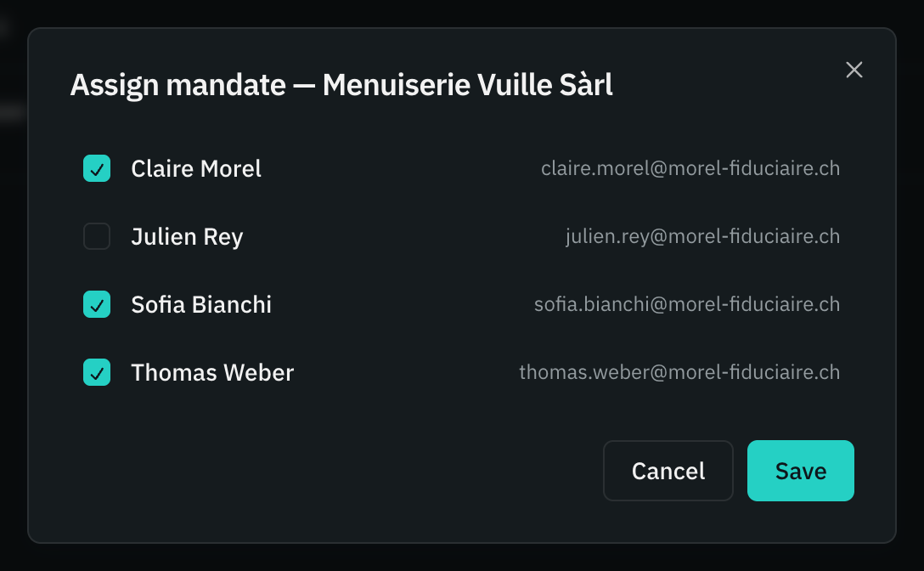This screenshot has width=924, height=571.
Task: Click "Menuiserie Vuille Sàrl" in the title
Action: click(x=467, y=85)
